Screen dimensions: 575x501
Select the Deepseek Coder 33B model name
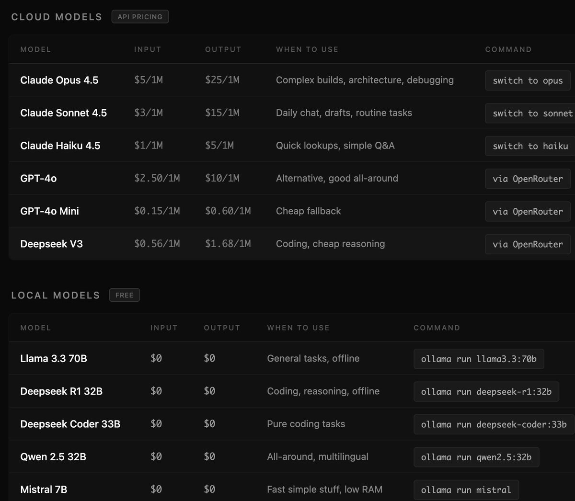(x=70, y=424)
